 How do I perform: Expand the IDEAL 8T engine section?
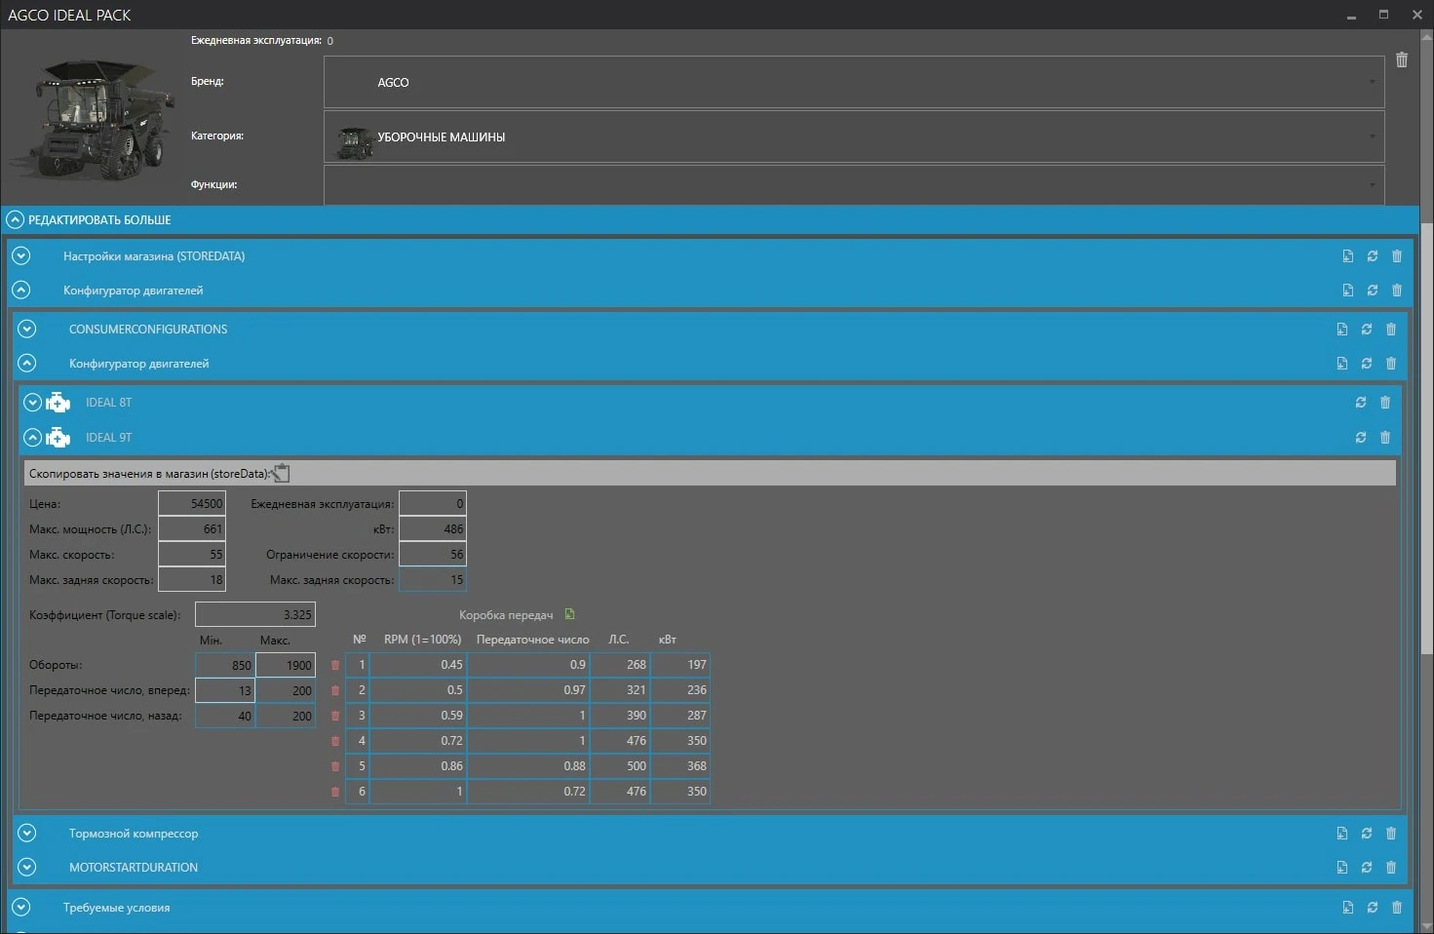coord(30,402)
